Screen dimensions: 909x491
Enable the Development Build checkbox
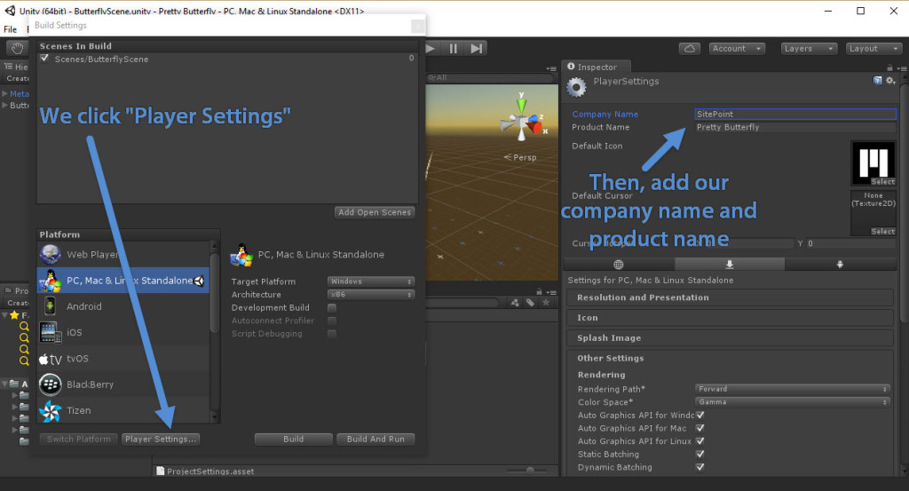coord(332,308)
